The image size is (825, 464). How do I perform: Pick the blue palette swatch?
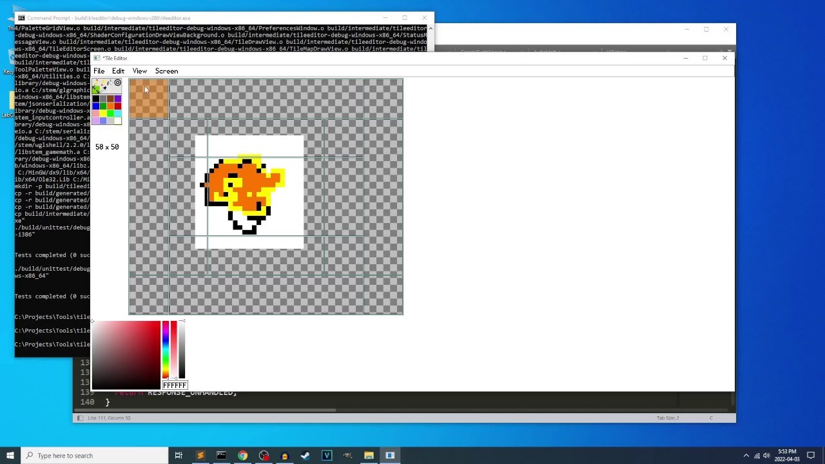[96, 106]
